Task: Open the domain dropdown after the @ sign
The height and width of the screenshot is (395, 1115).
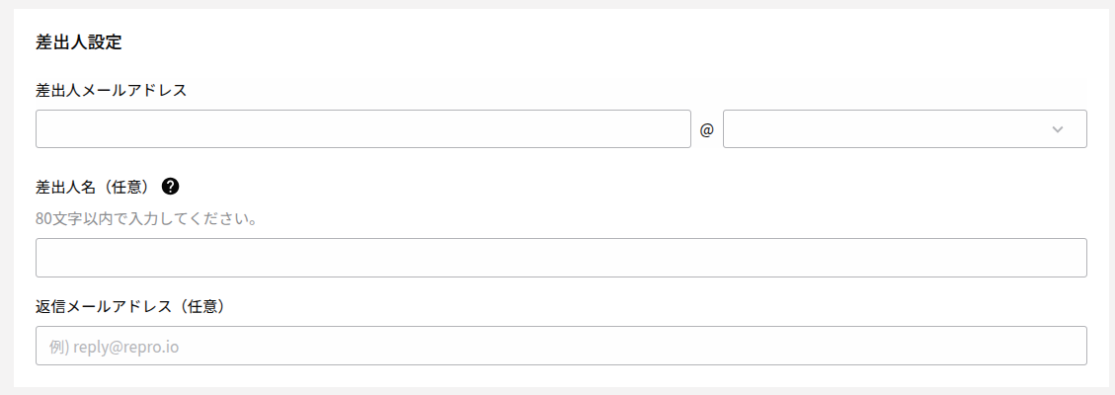Action: pyautogui.click(x=905, y=128)
